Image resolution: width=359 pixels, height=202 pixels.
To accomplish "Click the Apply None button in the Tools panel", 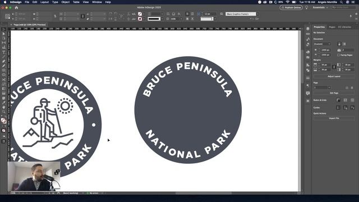I will click(x=4, y=131).
